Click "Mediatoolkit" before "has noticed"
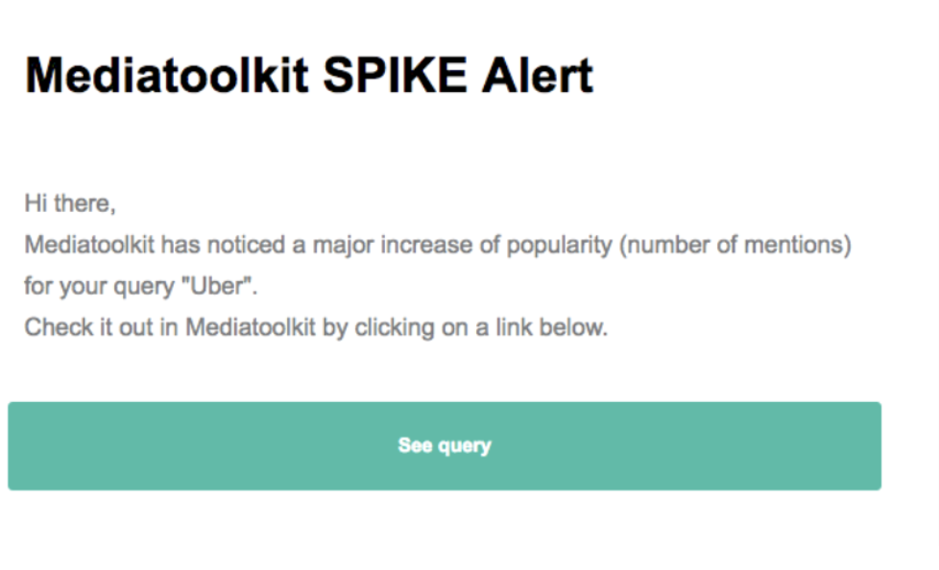939x570 pixels. 88,245
